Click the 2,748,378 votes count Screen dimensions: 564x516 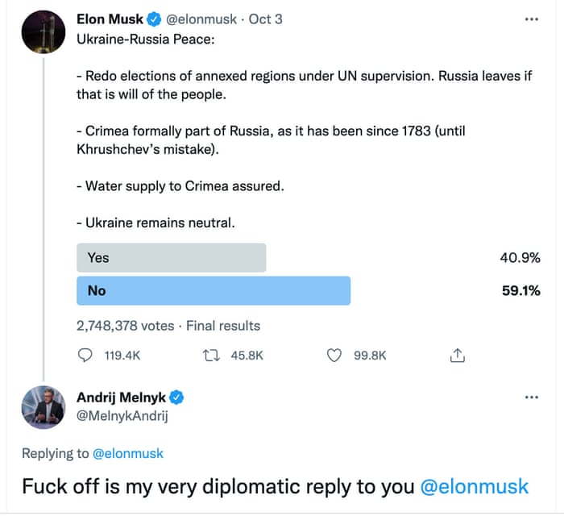pos(125,326)
